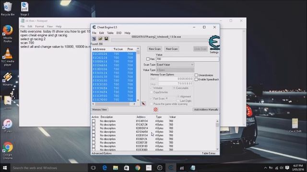Select the CarX Drift desktop icon
The image size is (307, 172).
coord(295,126)
